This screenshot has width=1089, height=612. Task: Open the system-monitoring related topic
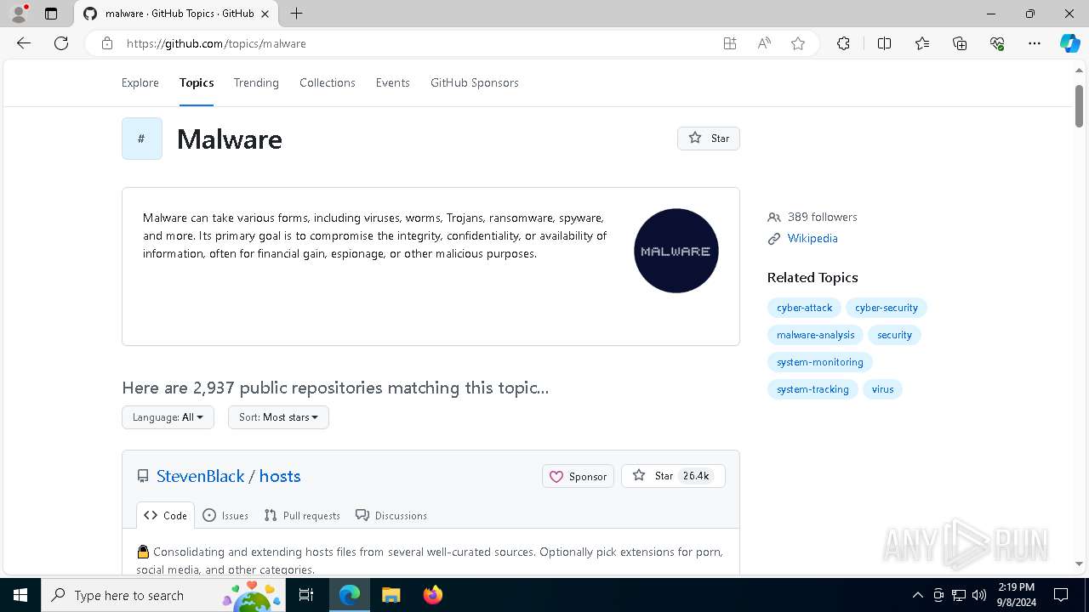coord(819,362)
